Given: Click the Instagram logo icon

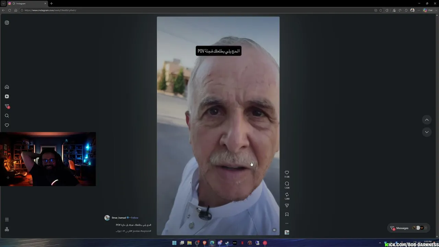Looking at the screenshot, I should click(x=7, y=23).
